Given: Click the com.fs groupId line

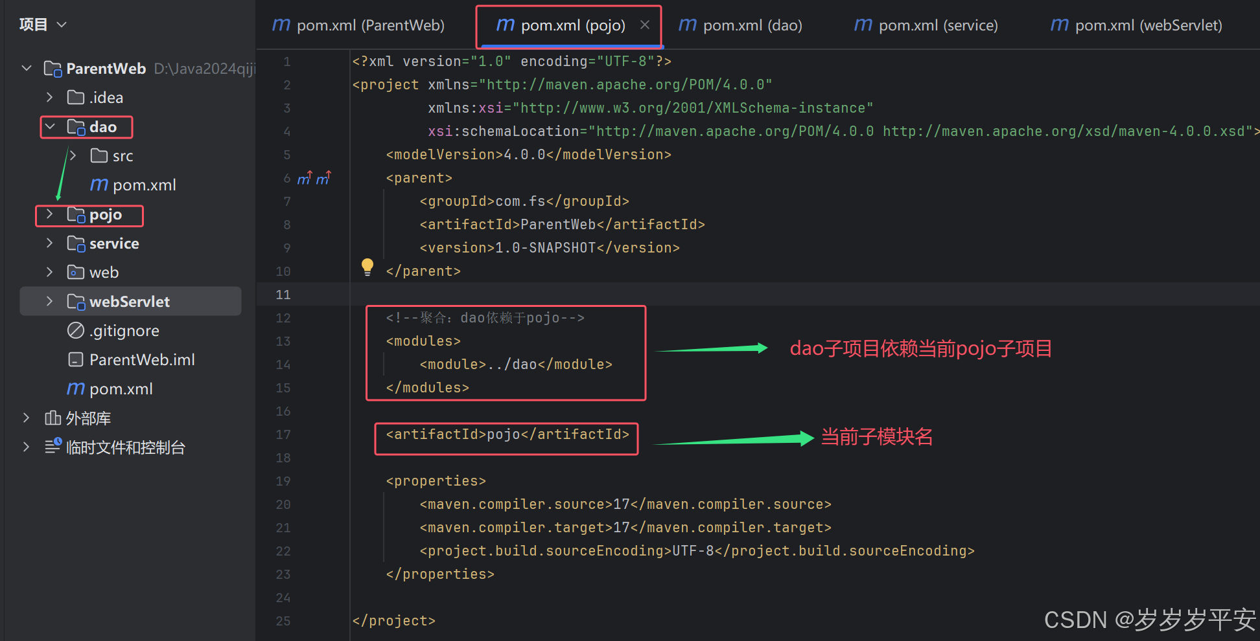Looking at the screenshot, I should click(x=524, y=201).
